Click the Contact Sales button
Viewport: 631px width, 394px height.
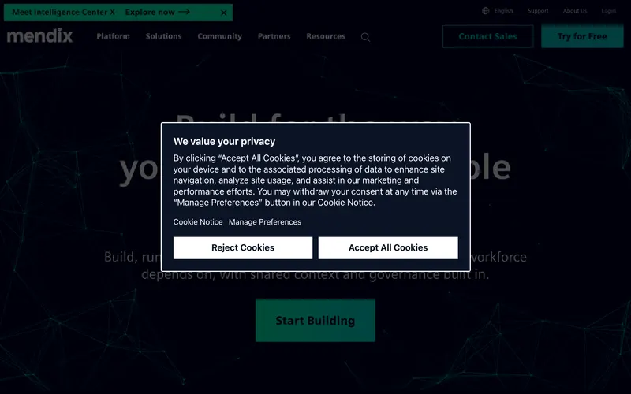pos(487,36)
